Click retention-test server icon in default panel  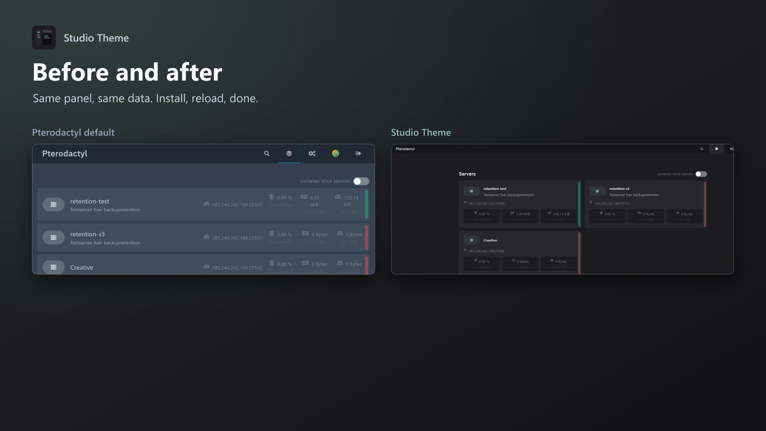(x=53, y=204)
